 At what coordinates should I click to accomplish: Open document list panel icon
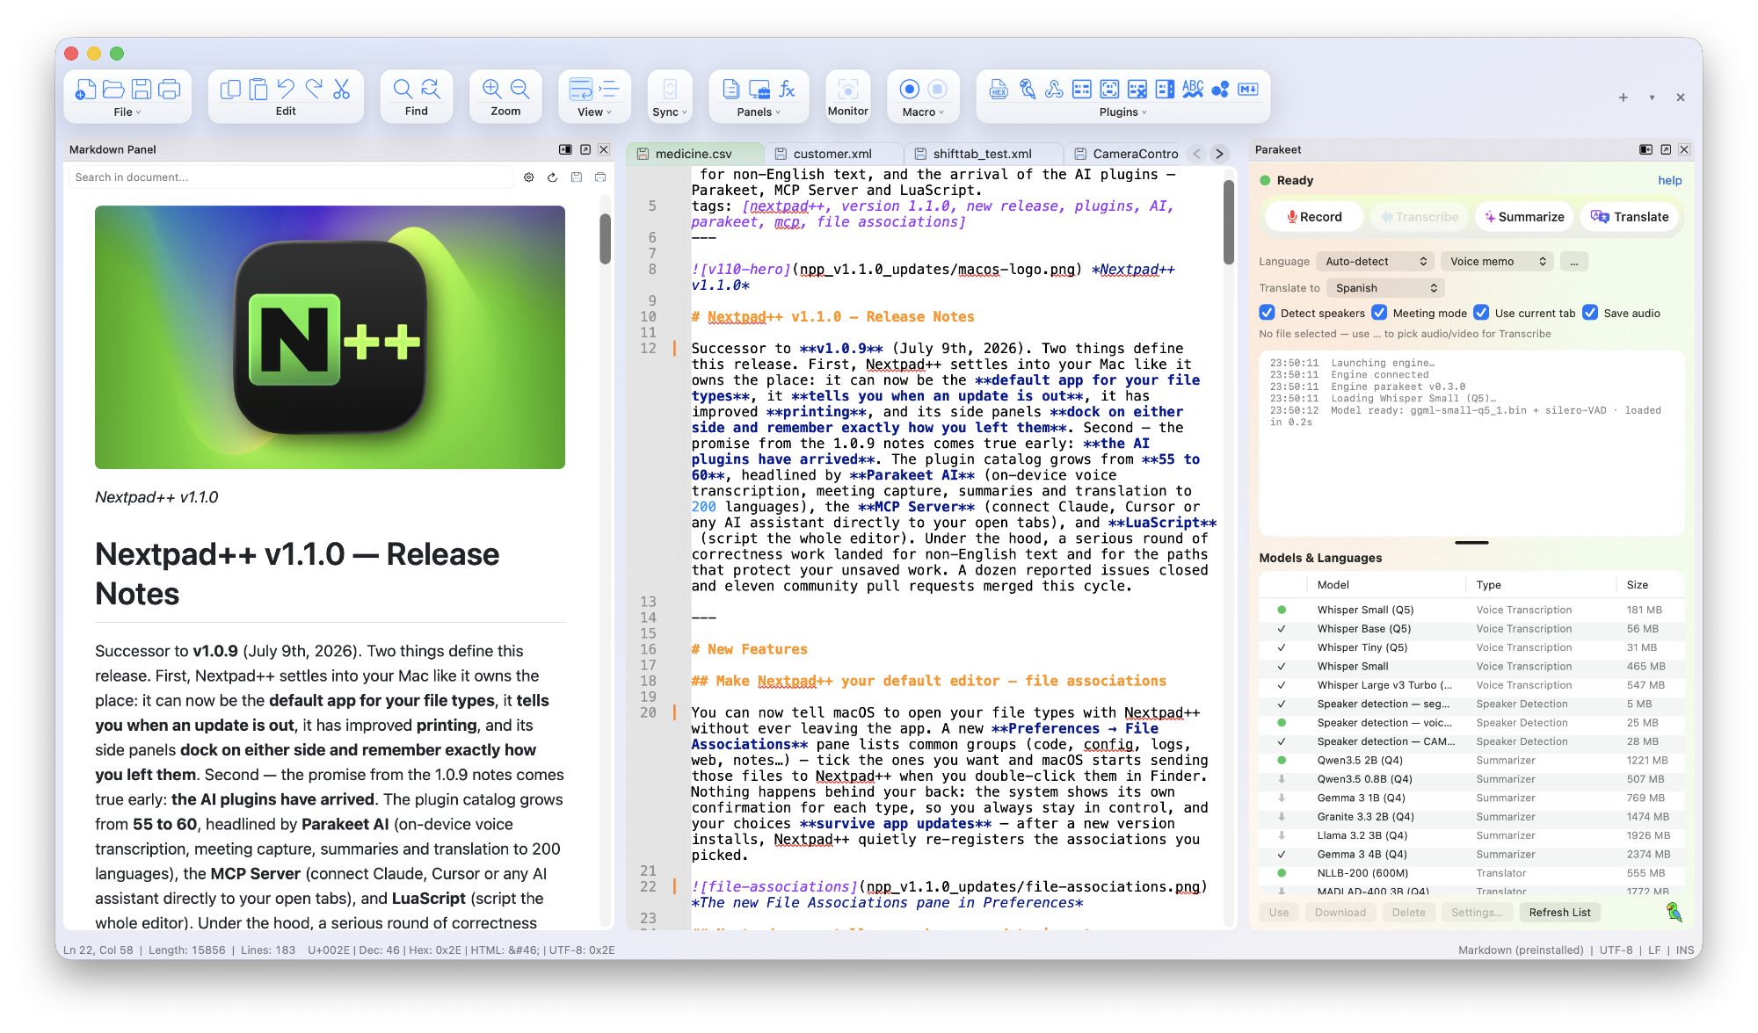tap(731, 90)
